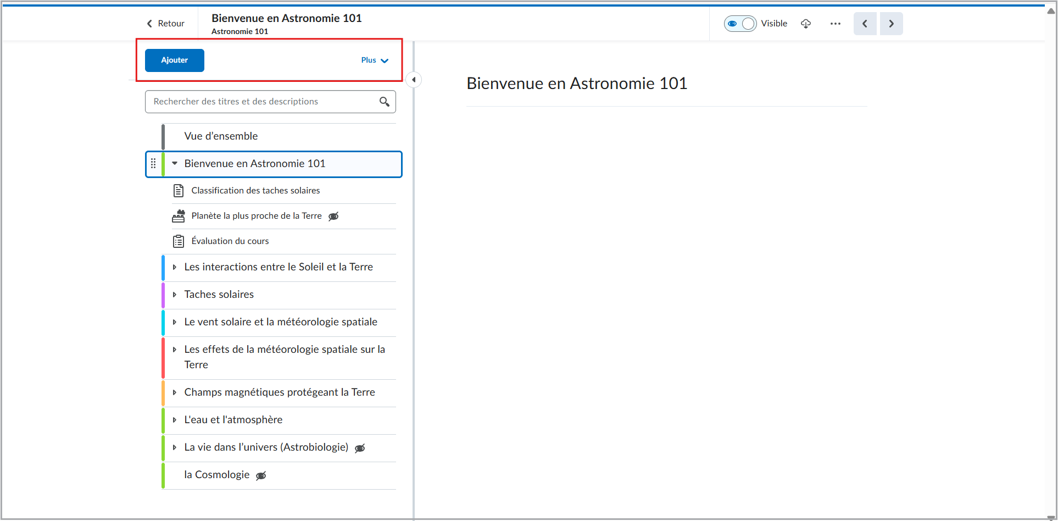
Task: Expand L'eau et l'atmosphère module
Action: pyautogui.click(x=175, y=420)
